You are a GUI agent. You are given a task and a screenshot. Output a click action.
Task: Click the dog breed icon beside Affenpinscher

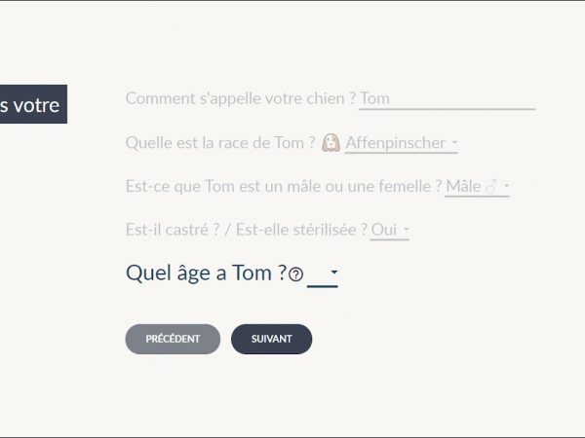pyautogui.click(x=331, y=143)
